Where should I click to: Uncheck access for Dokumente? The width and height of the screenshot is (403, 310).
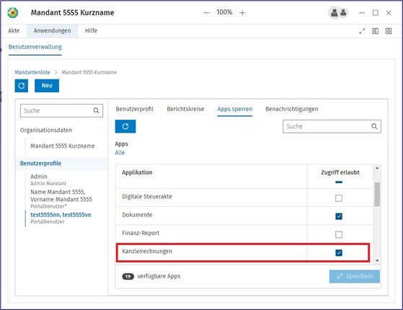(x=339, y=216)
